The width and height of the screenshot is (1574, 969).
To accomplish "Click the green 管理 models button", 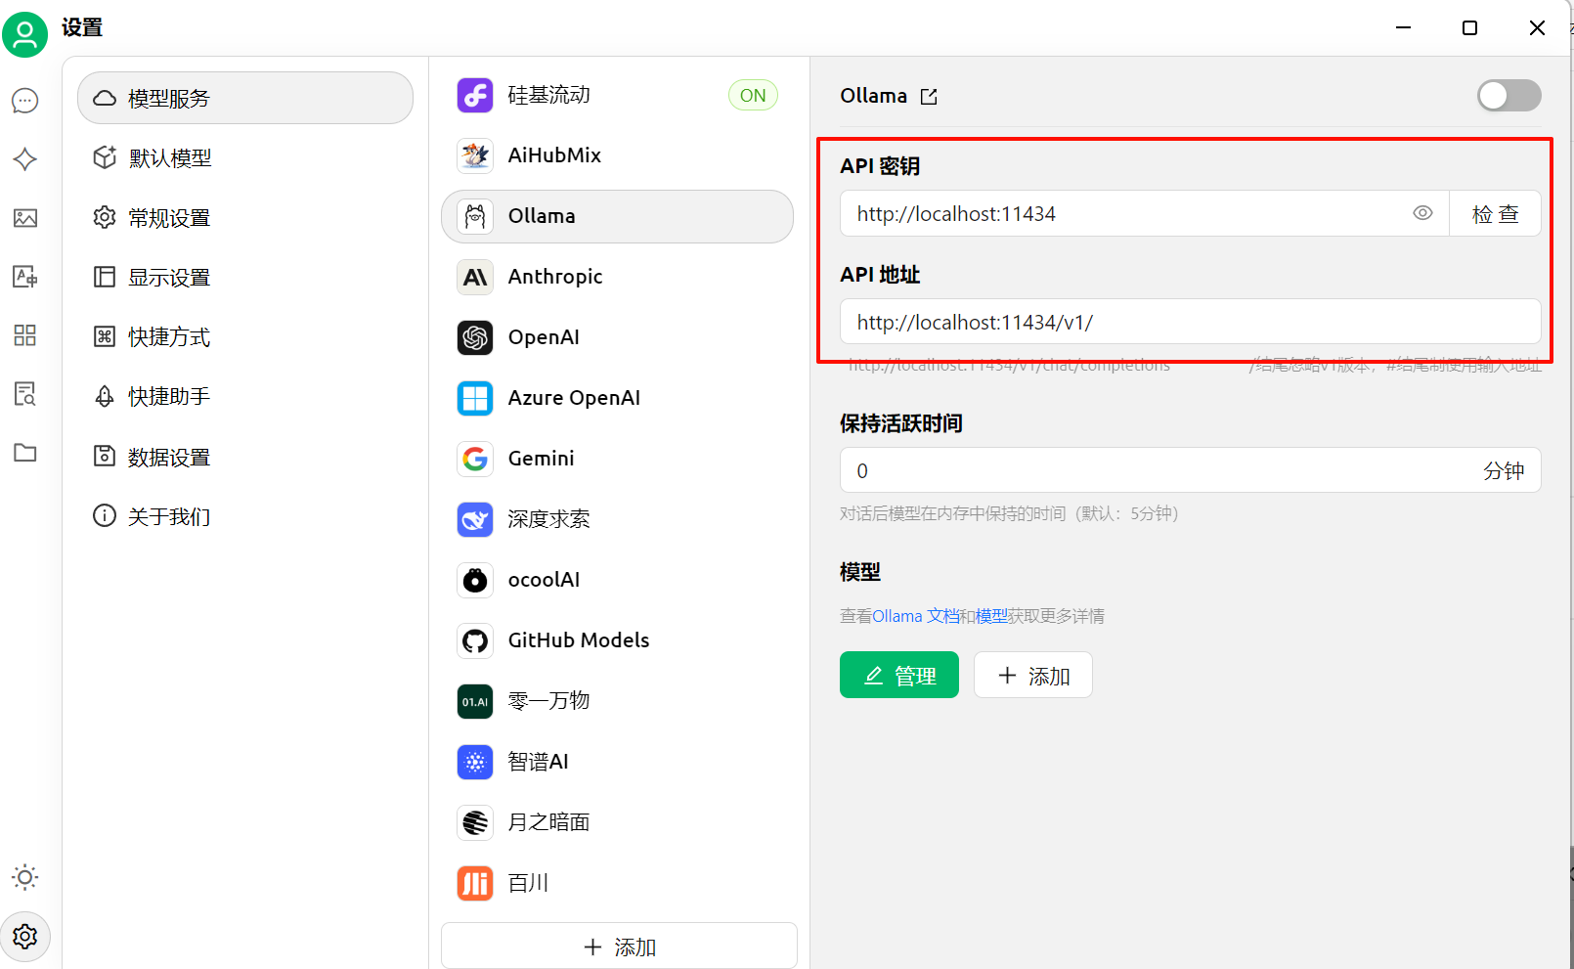I will pos(899,676).
